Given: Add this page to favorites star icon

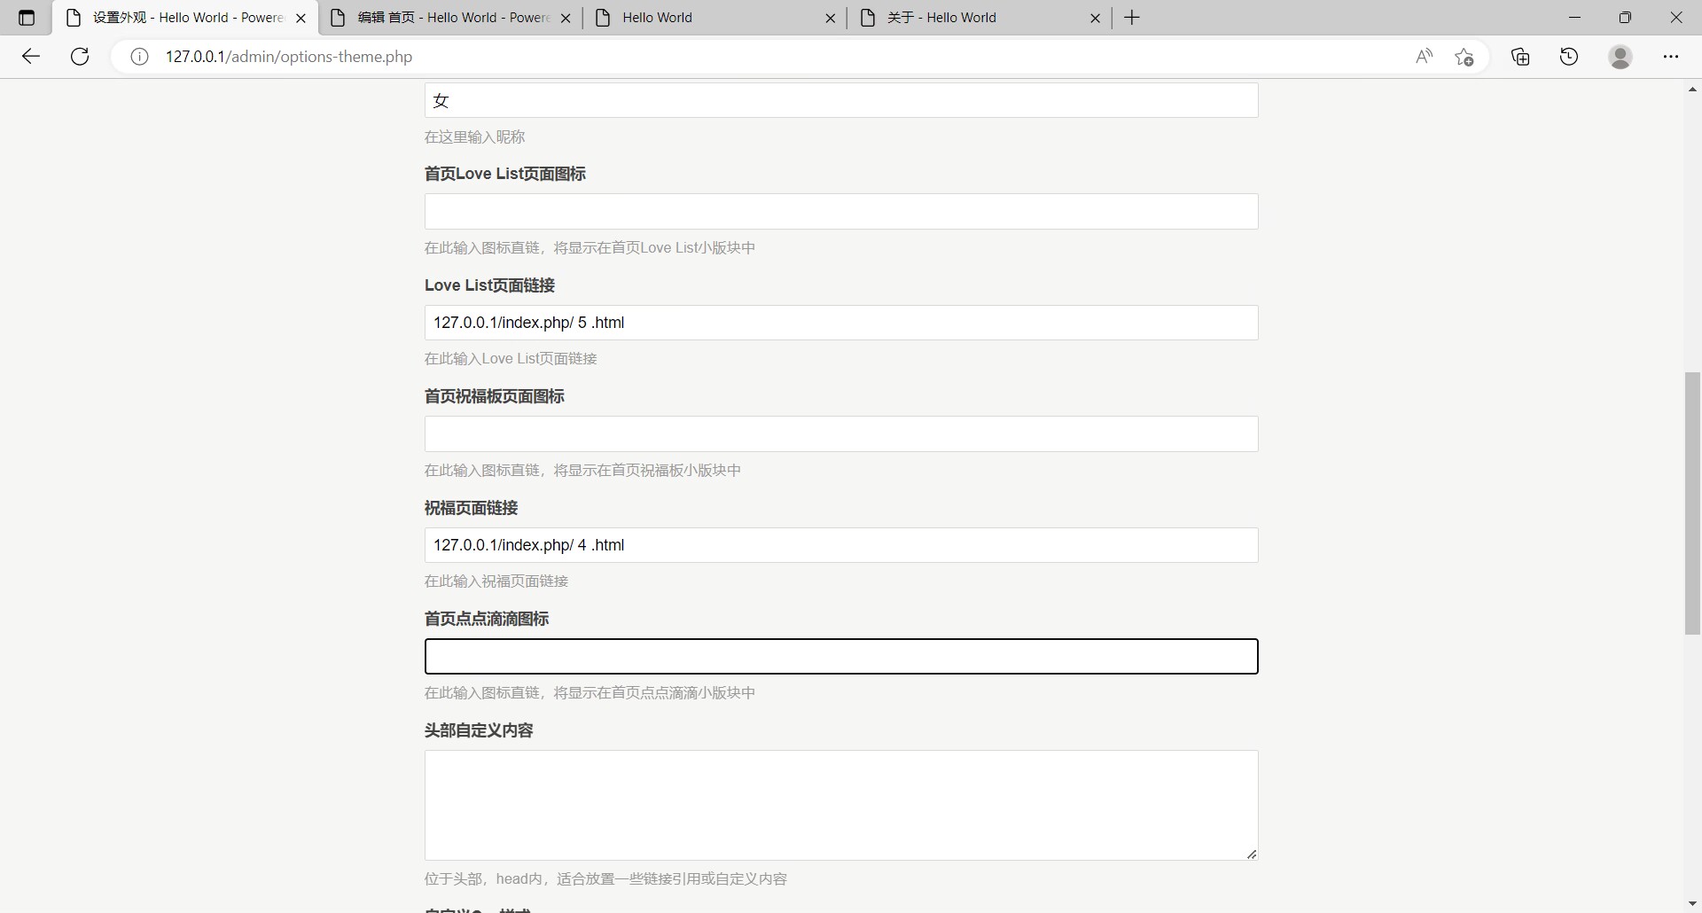Looking at the screenshot, I should coord(1464,57).
